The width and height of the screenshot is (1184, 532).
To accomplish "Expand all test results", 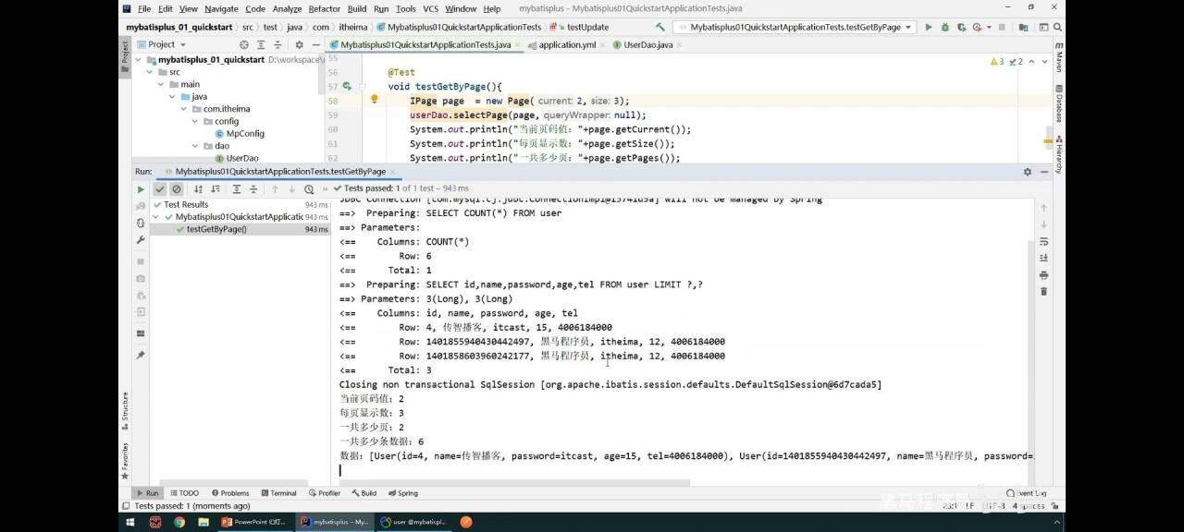I will [x=237, y=188].
